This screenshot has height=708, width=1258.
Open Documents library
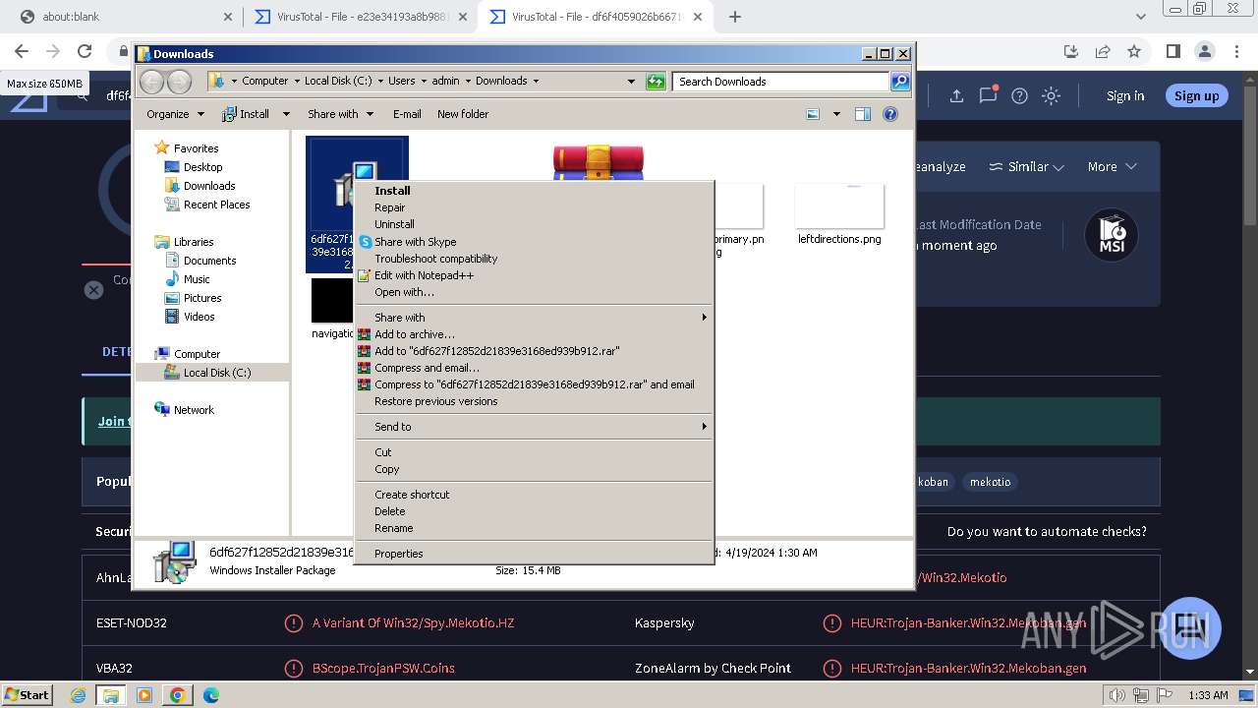pos(209,261)
